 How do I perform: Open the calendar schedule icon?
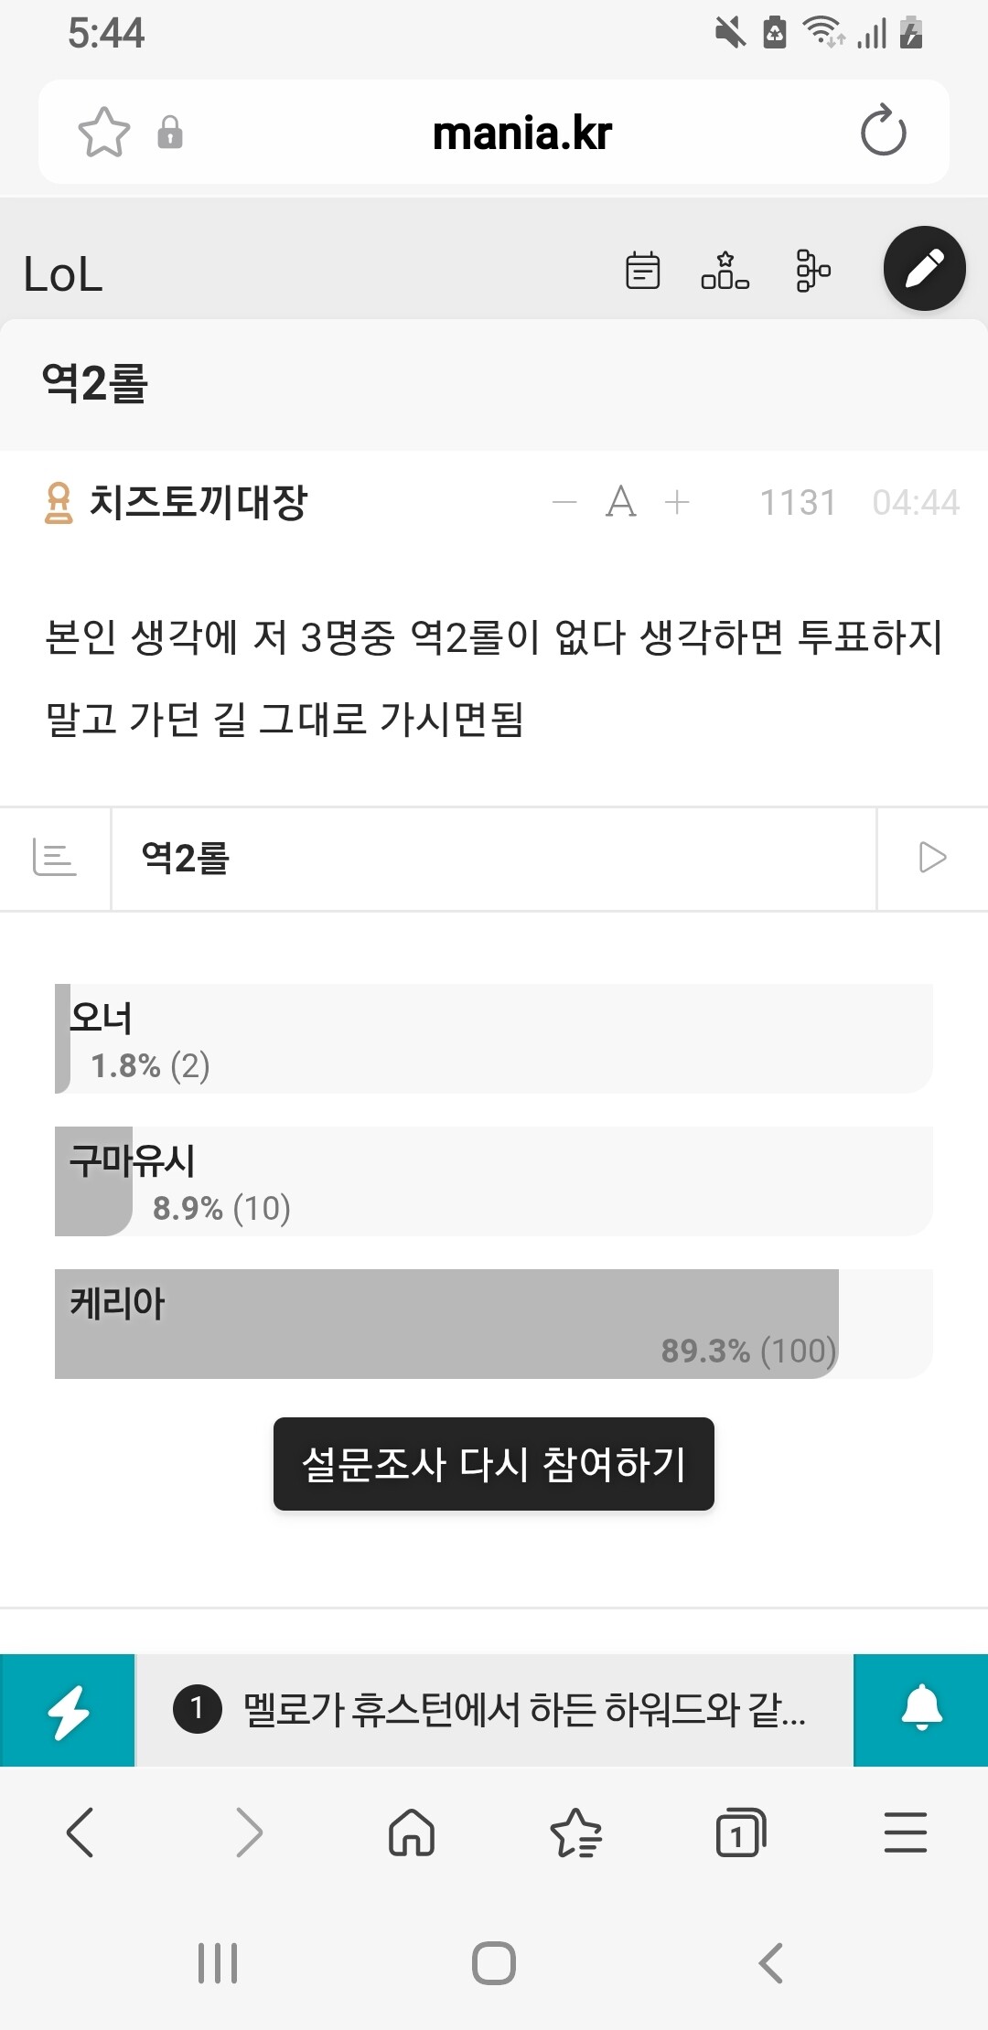[x=642, y=271]
